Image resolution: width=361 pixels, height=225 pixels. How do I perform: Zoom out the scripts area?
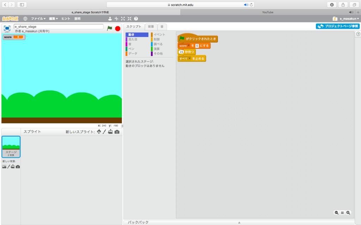point(337,213)
